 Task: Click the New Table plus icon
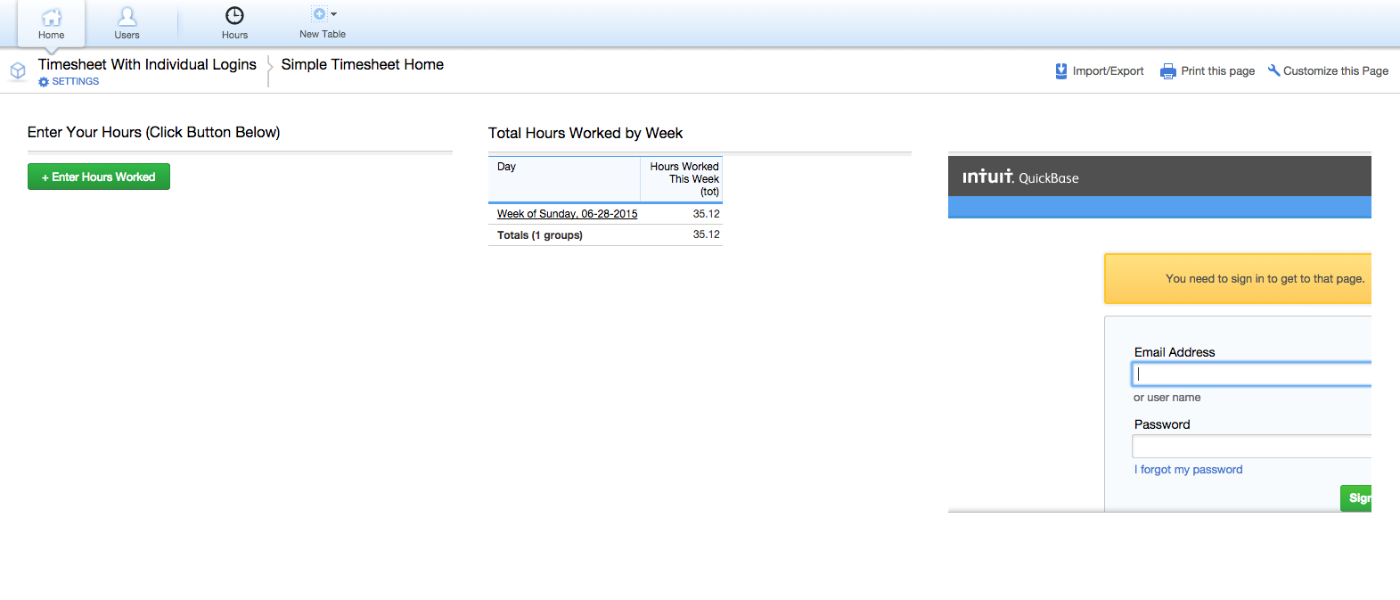(x=319, y=13)
